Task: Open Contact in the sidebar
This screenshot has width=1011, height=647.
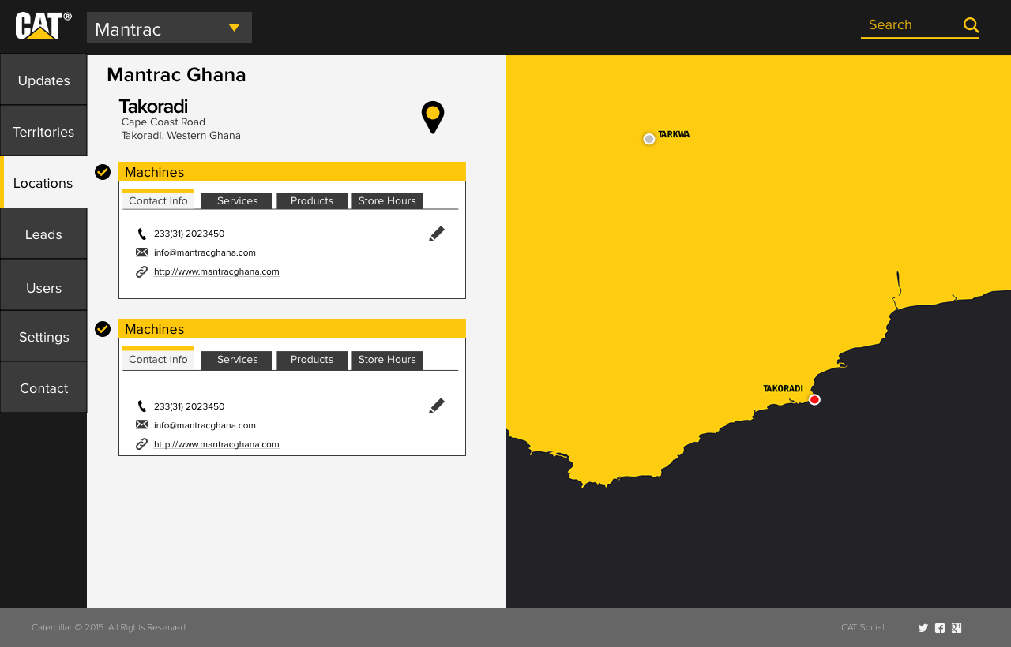Action: (x=43, y=387)
